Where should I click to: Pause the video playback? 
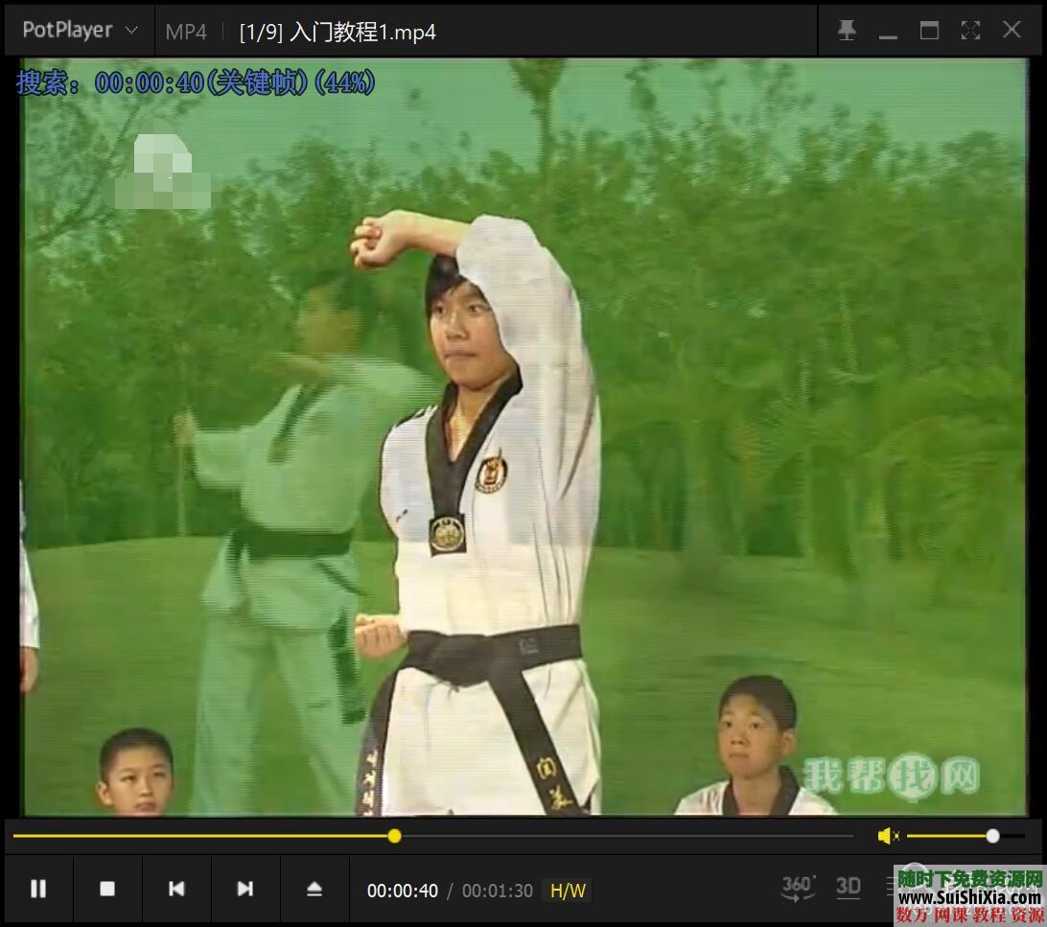point(38,890)
